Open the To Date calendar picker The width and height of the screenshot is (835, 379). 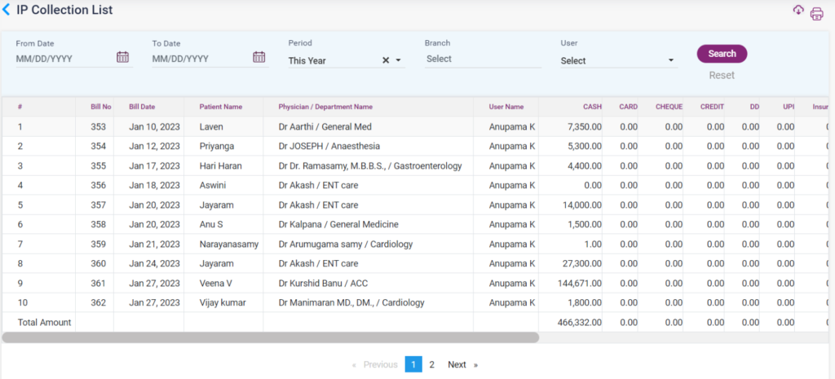point(258,57)
